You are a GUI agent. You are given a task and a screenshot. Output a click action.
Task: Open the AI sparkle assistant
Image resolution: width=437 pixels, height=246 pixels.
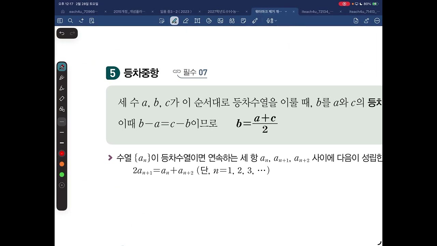click(x=81, y=21)
